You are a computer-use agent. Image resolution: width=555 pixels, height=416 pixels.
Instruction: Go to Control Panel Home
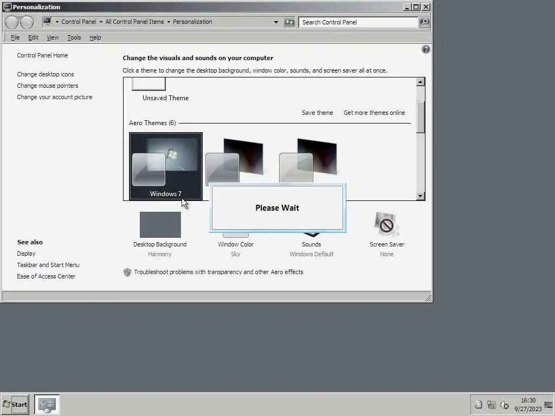point(42,55)
